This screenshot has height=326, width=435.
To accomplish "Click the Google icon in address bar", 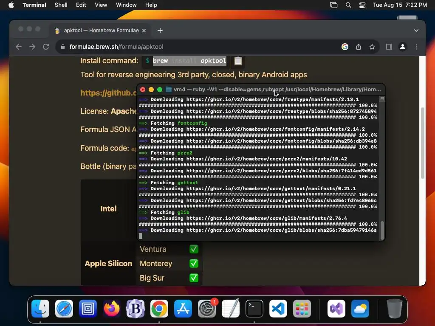I will click(x=345, y=47).
